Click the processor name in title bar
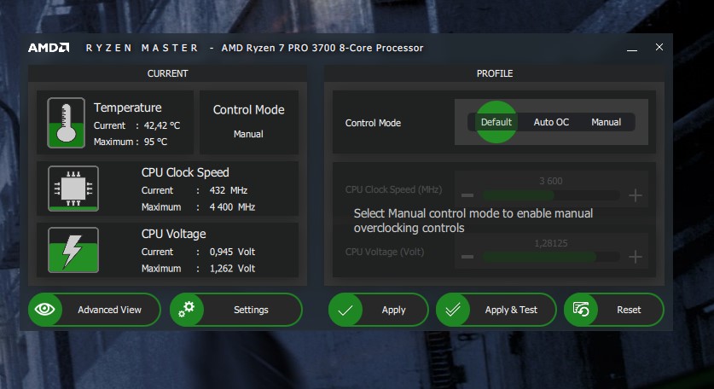 point(322,48)
